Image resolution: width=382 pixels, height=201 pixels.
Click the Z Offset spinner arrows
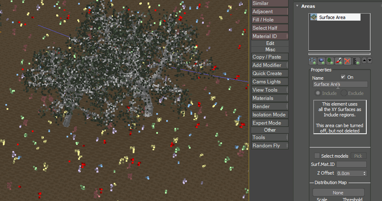pyautogui.click(x=364, y=173)
